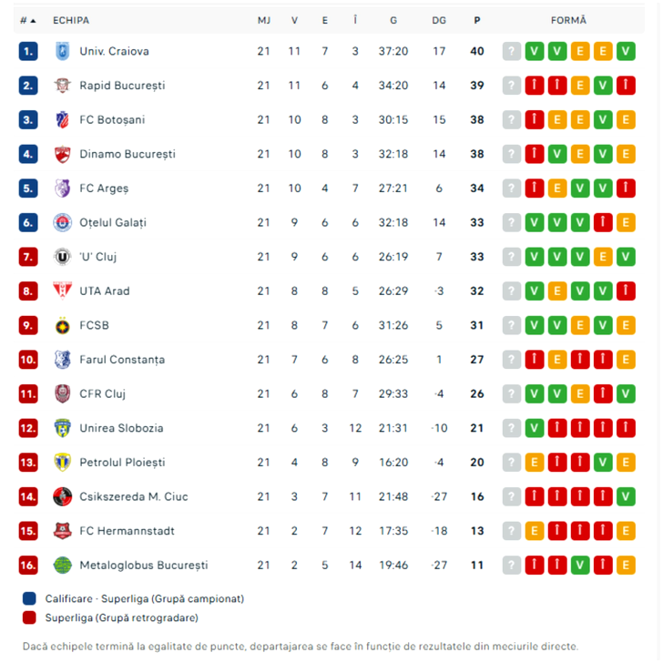This screenshot has width=663, height=663.
Task: Click the Petrolul Ploiești team logo
Action: (62, 462)
